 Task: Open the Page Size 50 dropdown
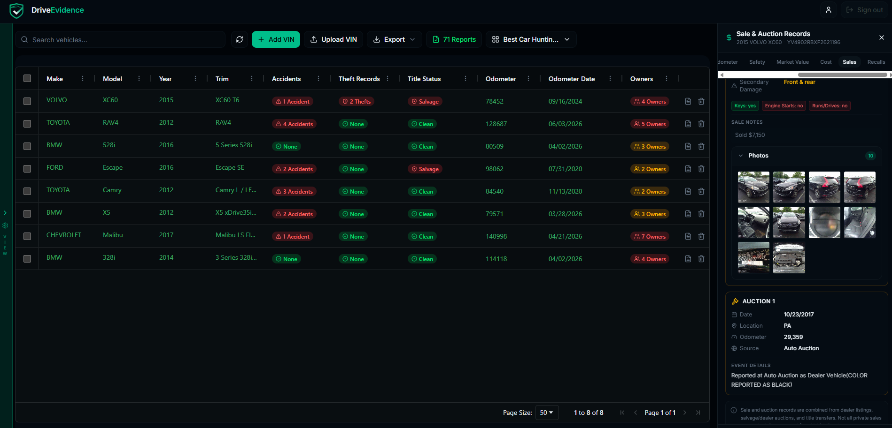pos(547,413)
